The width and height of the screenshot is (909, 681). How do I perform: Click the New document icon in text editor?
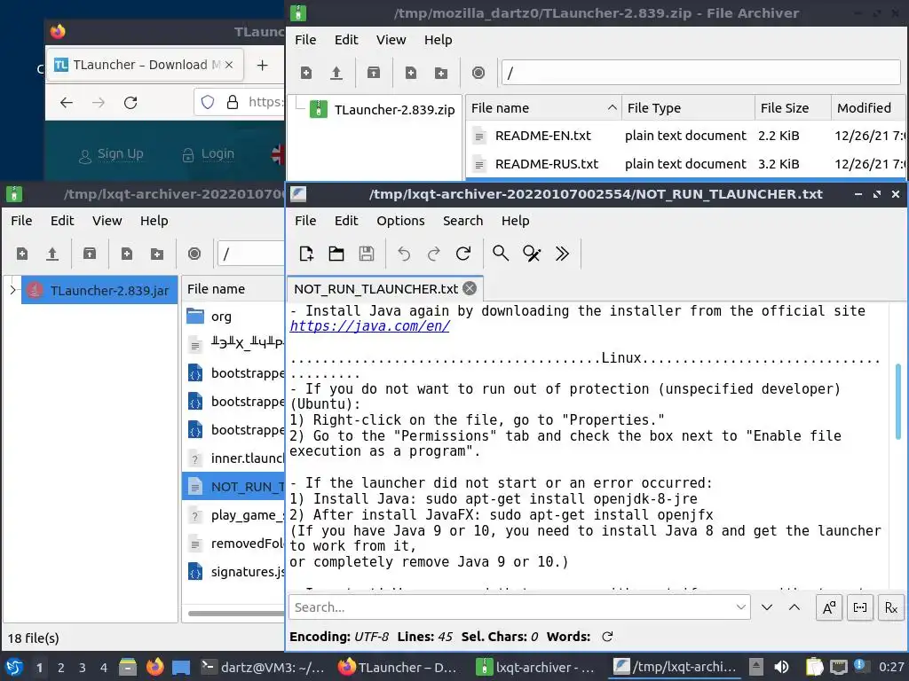pyautogui.click(x=306, y=254)
